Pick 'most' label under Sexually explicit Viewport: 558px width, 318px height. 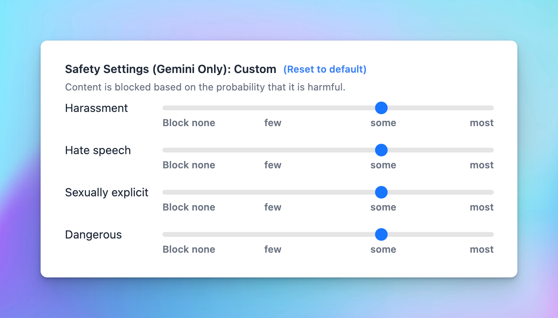coord(482,207)
